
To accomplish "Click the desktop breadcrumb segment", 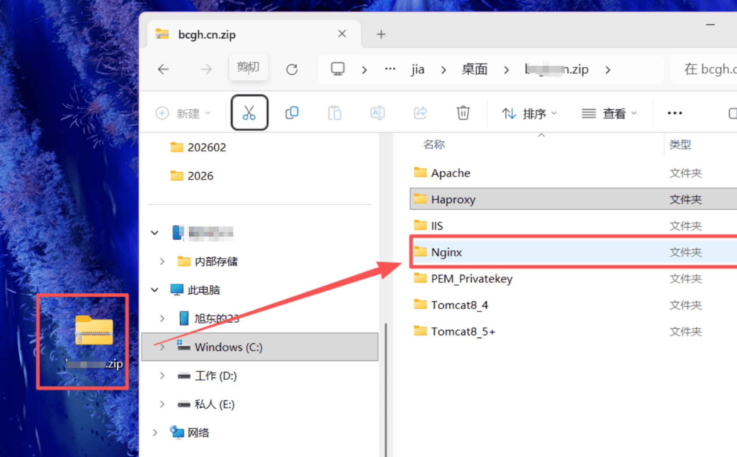I will (x=474, y=69).
